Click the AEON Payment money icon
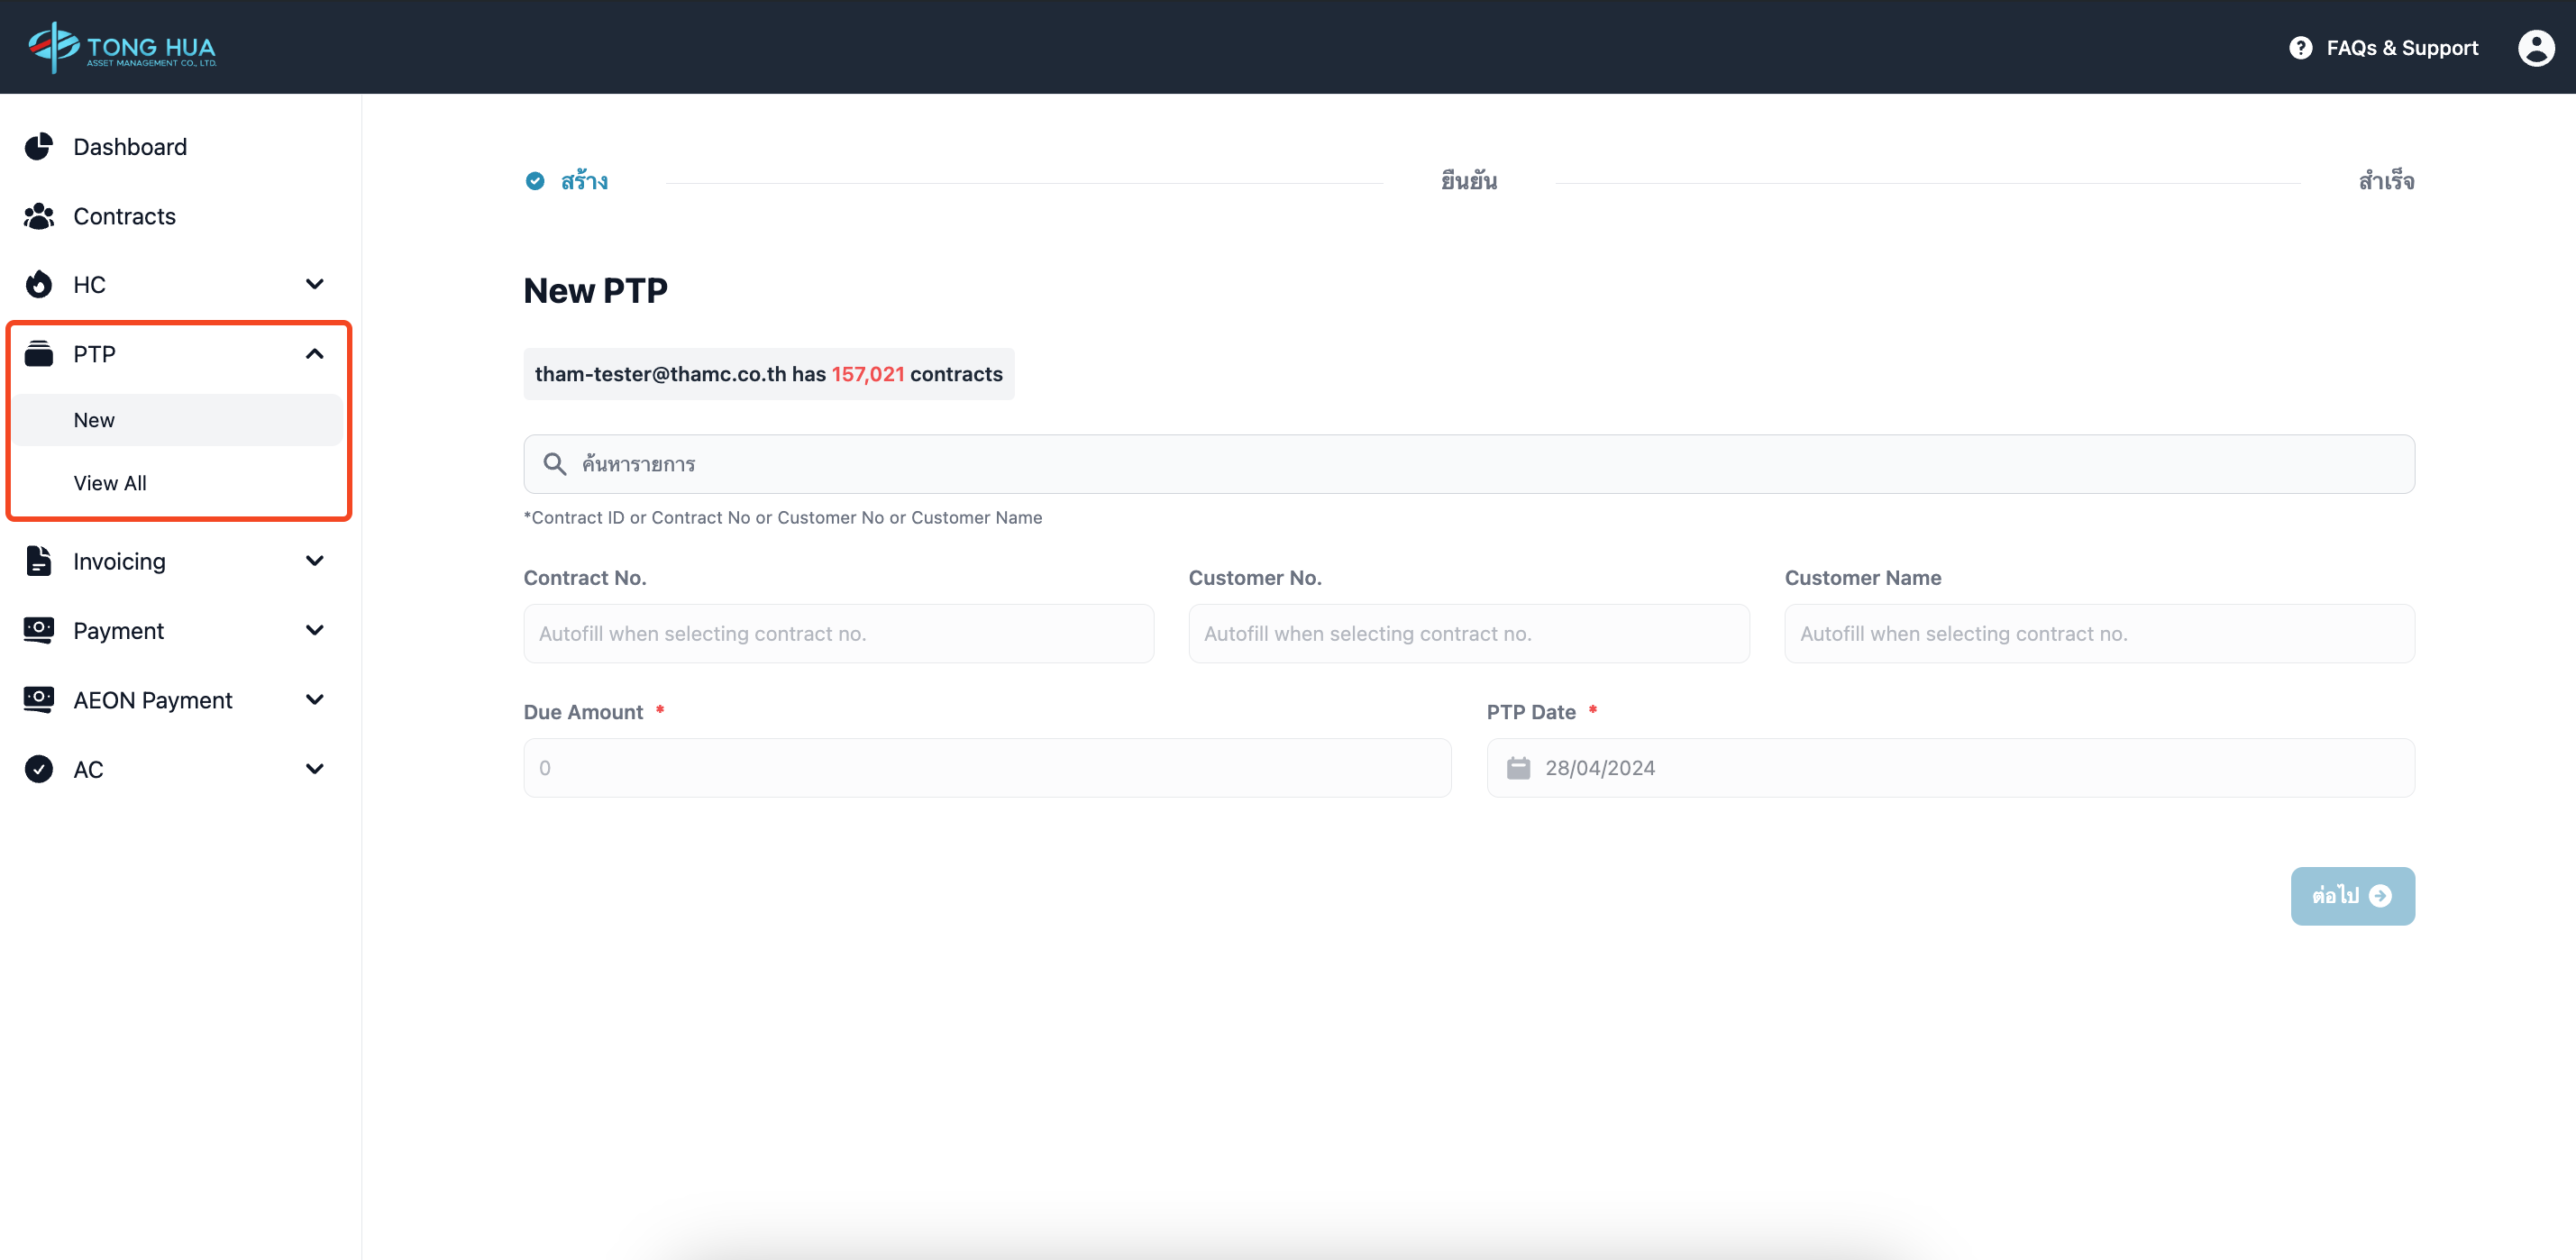 [39, 699]
